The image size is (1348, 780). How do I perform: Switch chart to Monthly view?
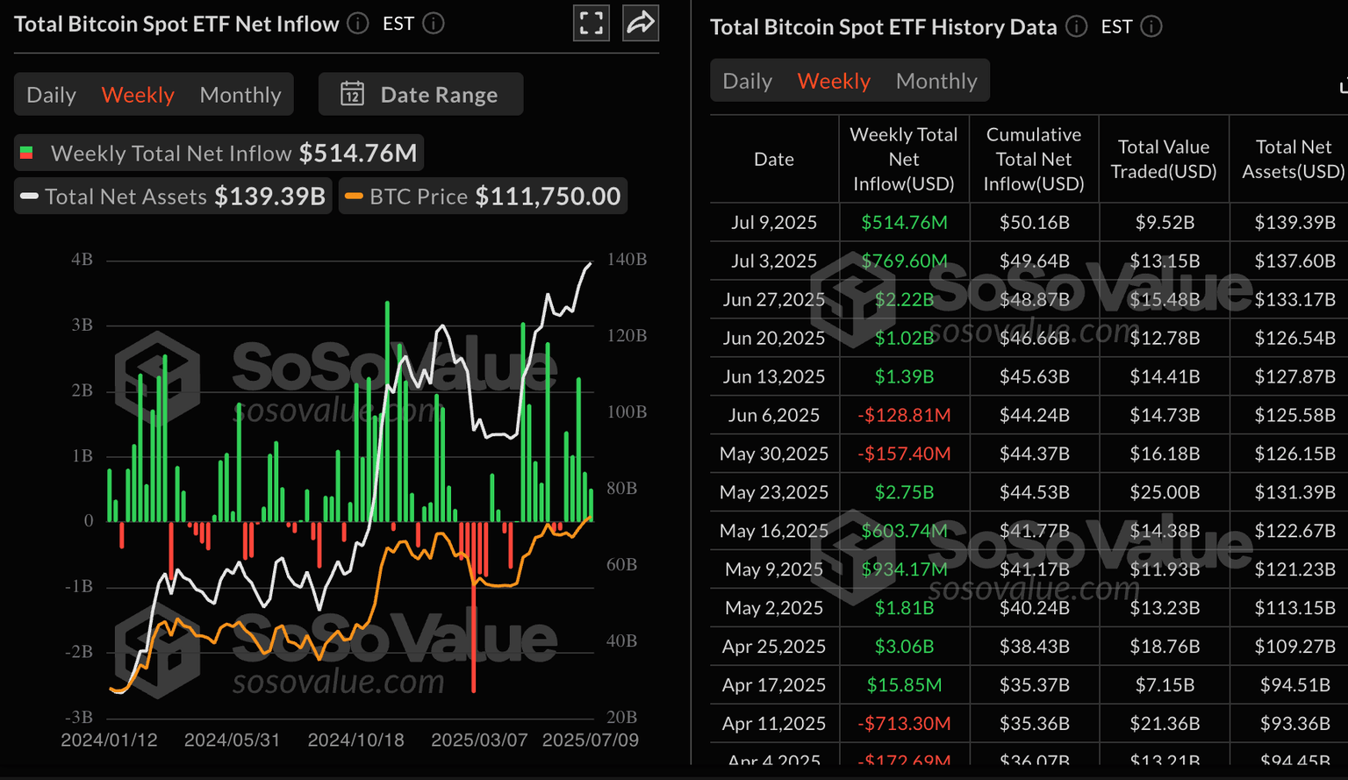[x=240, y=95]
